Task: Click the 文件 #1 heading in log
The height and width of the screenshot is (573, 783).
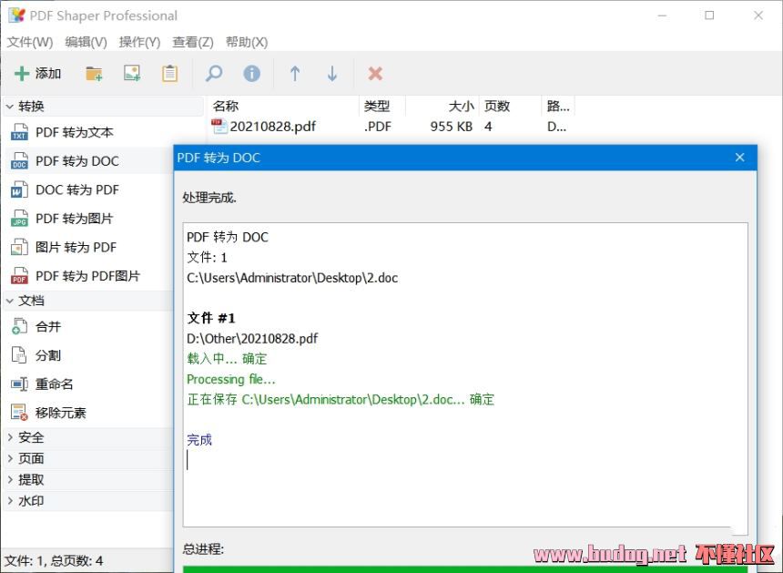Action: point(210,318)
